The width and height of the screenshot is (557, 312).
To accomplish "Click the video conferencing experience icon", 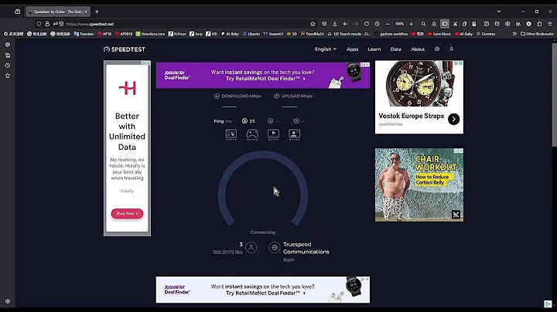I will [295, 134].
